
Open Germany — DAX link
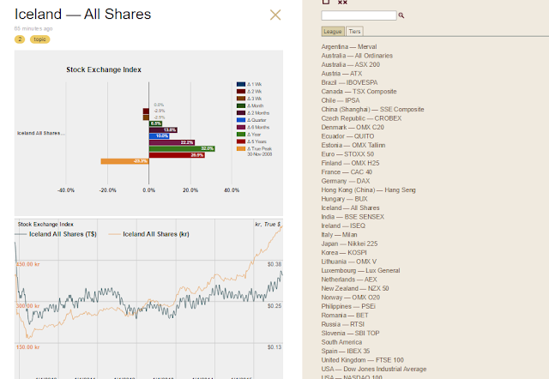pyautogui.click(x=346, y=181)
